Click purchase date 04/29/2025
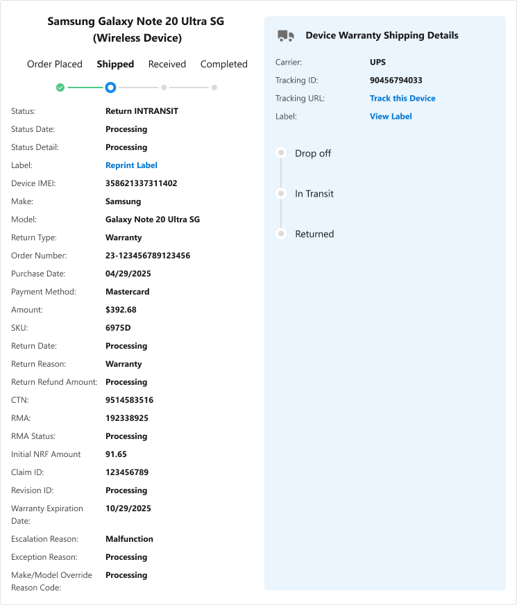The image size is (517, 605). coord(128,274)
